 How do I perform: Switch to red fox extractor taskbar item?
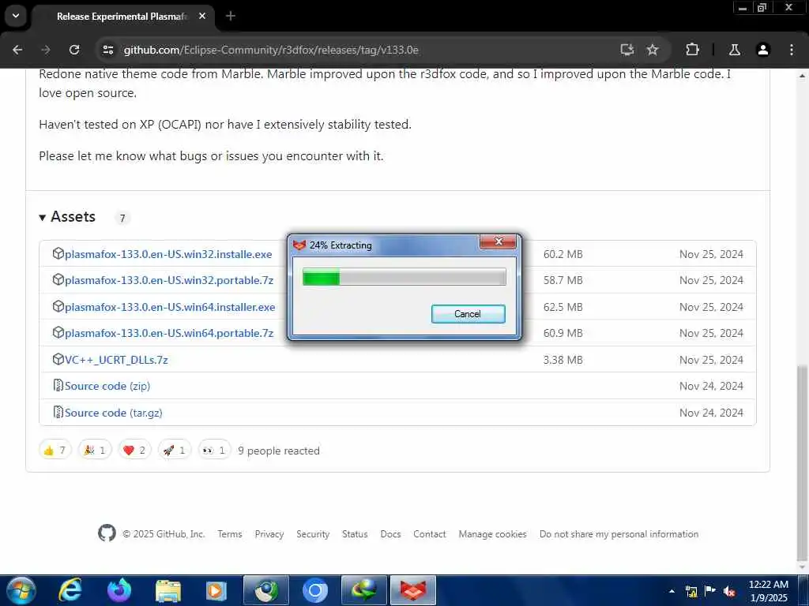[413, 590]
